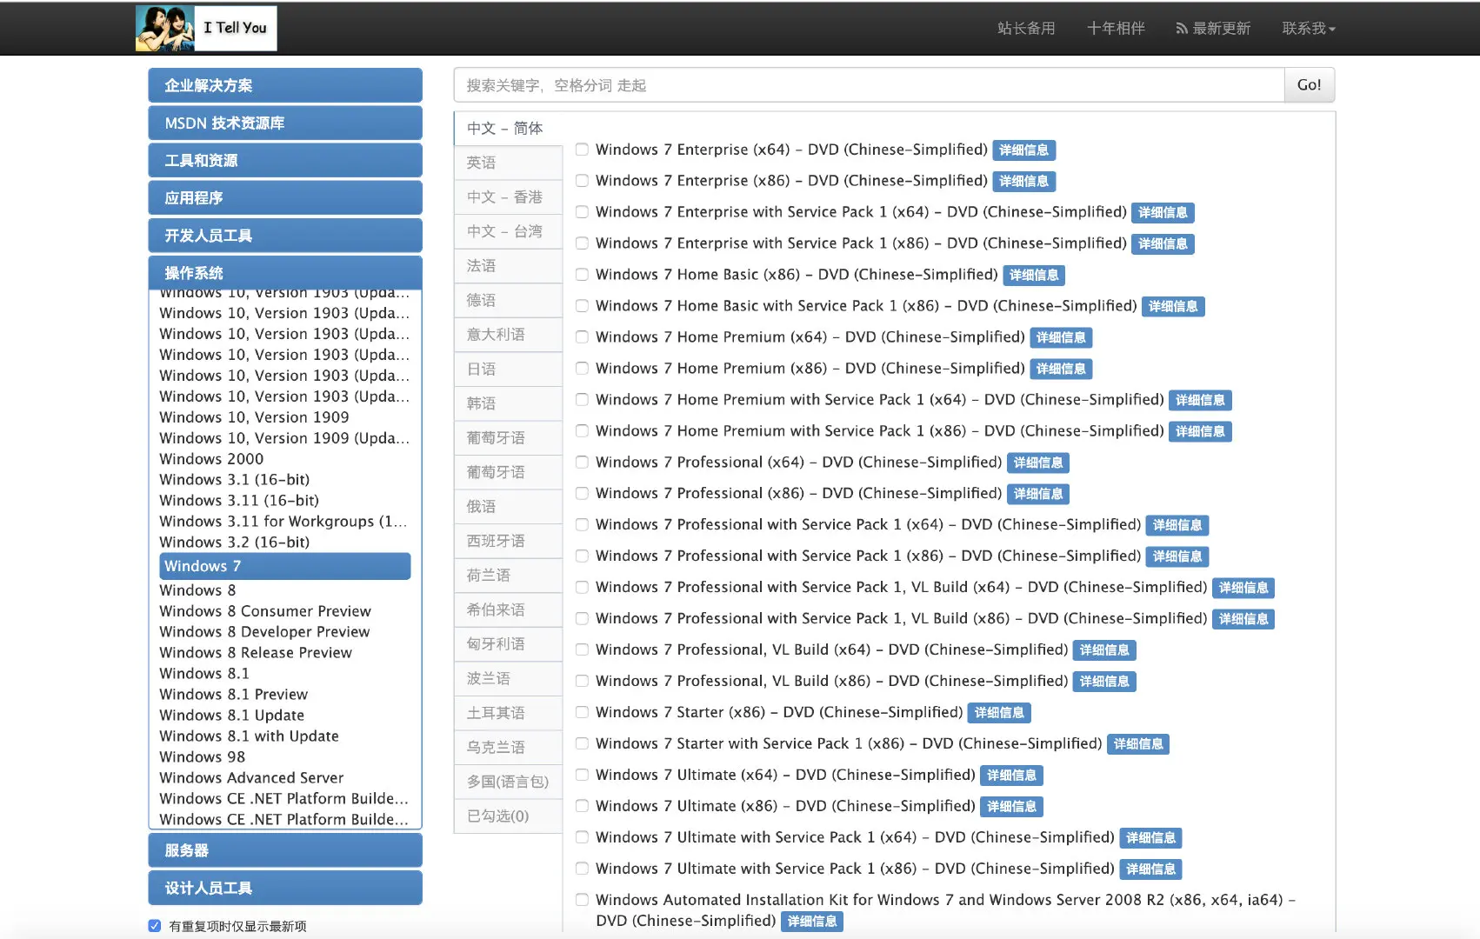Viewport: 1480px width, 939px height.
Task: Check Windows Automated Installation Kit item
Action: pos(582,900)
